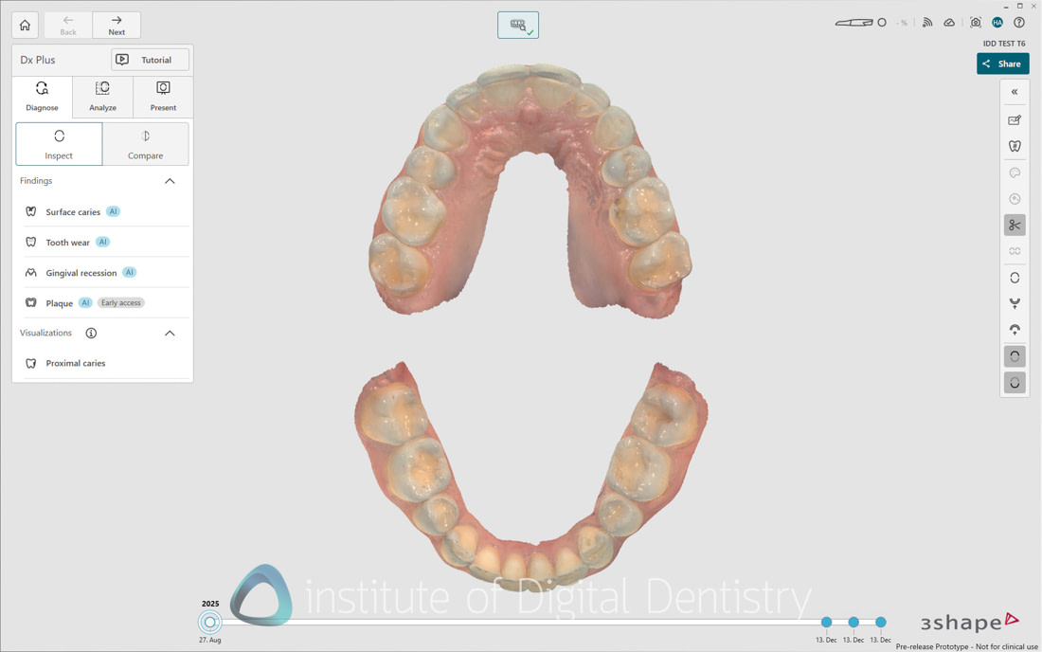Open the Help menu with question mark icon
This screenshot has height=652, width=1042.
[1018, 22]
